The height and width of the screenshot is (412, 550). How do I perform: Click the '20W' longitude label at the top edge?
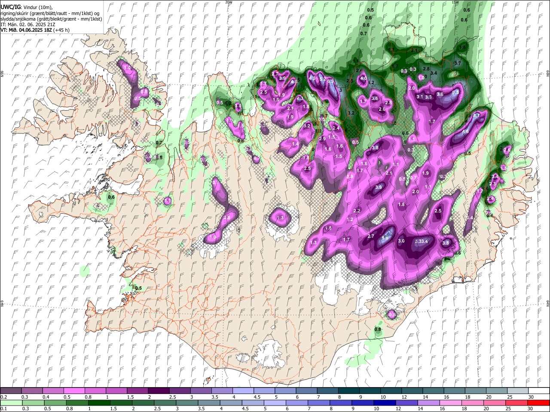click(x=229, y=2)
